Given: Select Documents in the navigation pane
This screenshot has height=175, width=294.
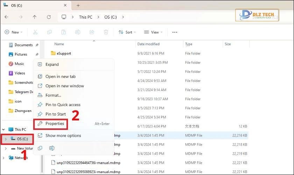Looking at the screenshot, I should click(x=23, y=45).
